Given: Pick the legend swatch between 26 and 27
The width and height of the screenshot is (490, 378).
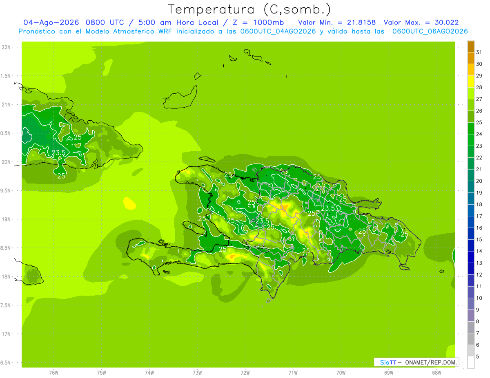Looking at the screenshot, I should pyautogui.click(x=471, y=105).
